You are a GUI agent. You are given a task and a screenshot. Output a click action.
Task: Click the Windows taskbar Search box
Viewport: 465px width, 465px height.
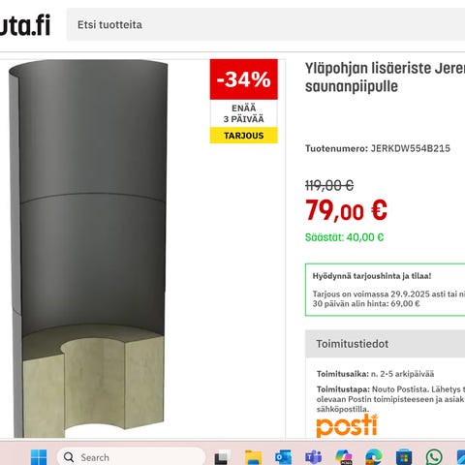click(x=131, y=457)
